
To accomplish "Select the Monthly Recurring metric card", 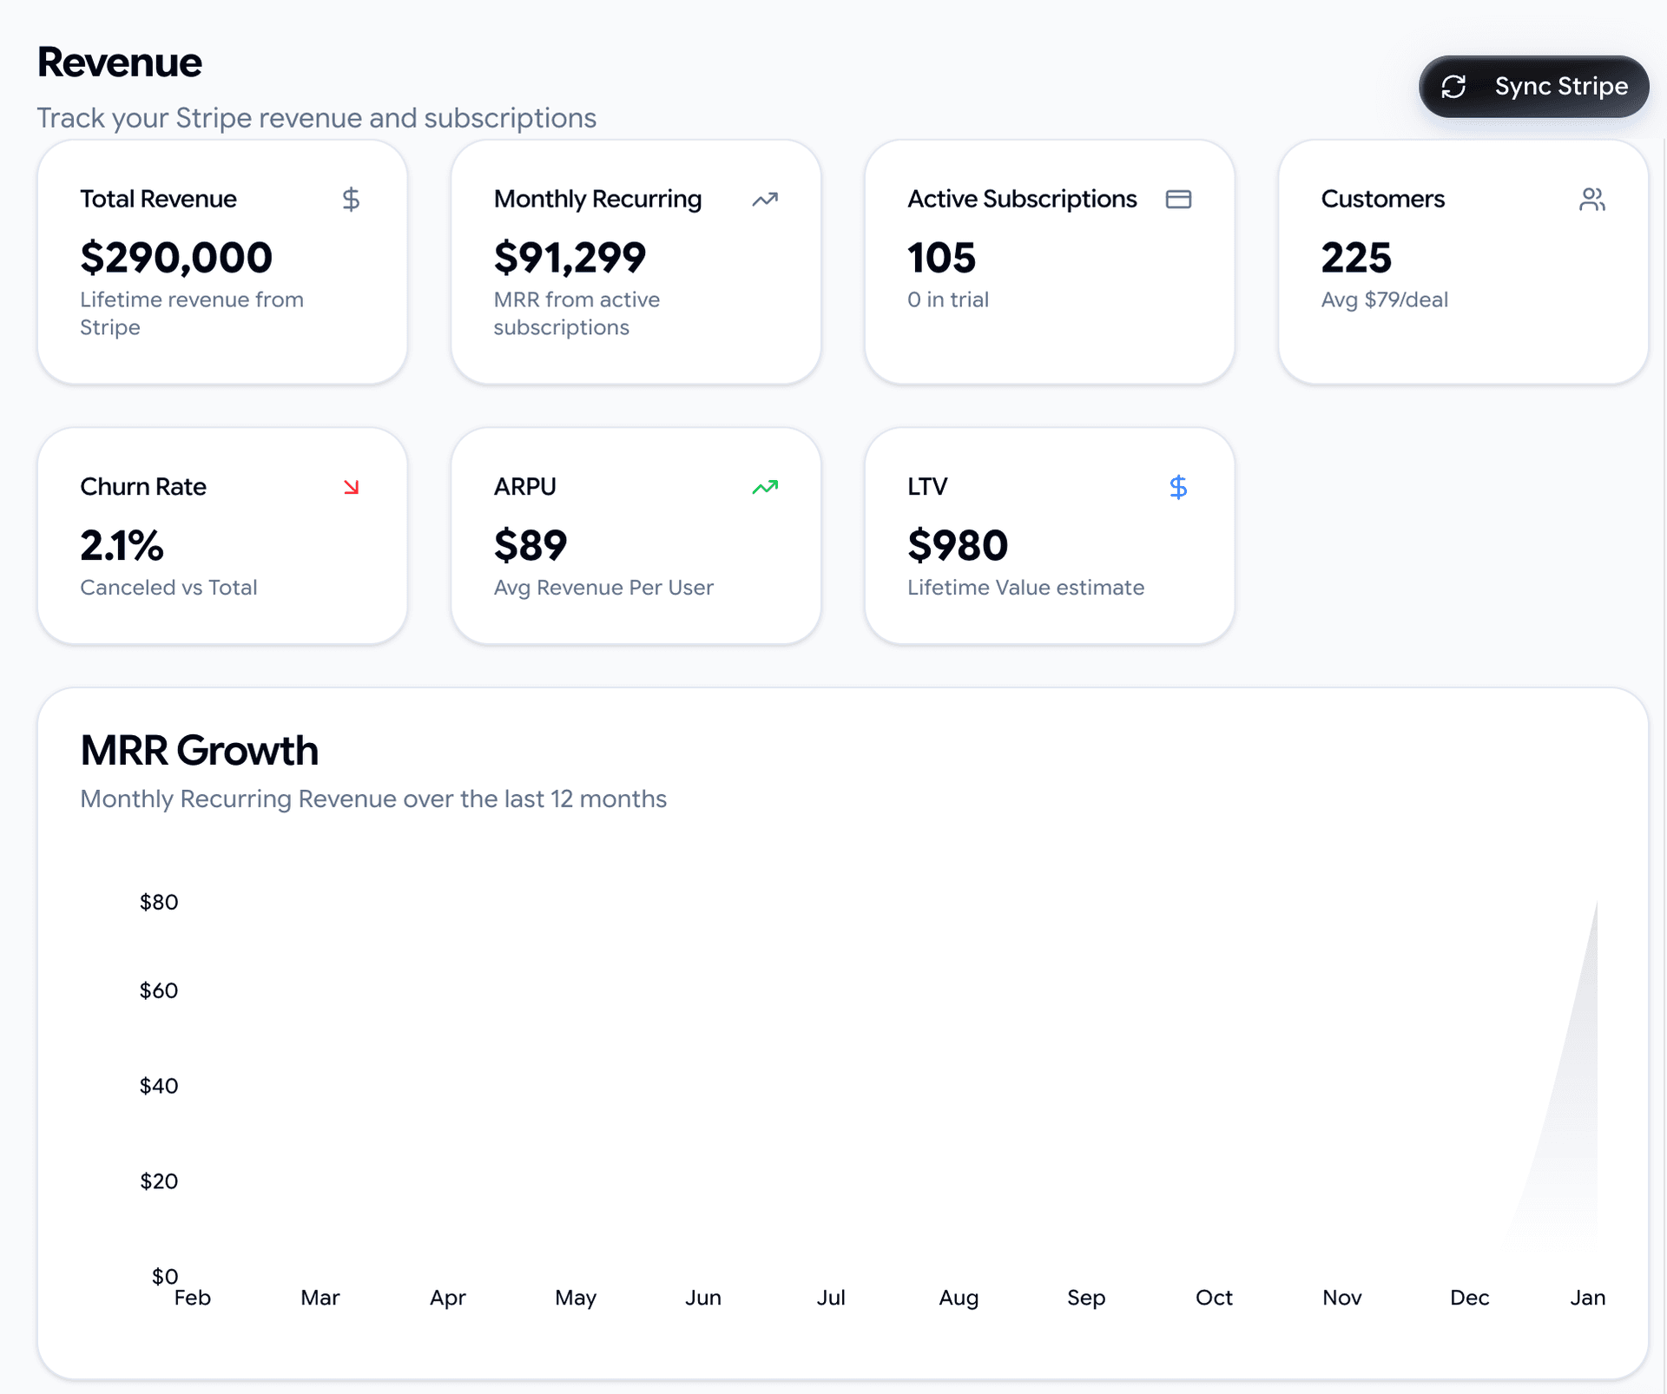I will tap(636, 260).
